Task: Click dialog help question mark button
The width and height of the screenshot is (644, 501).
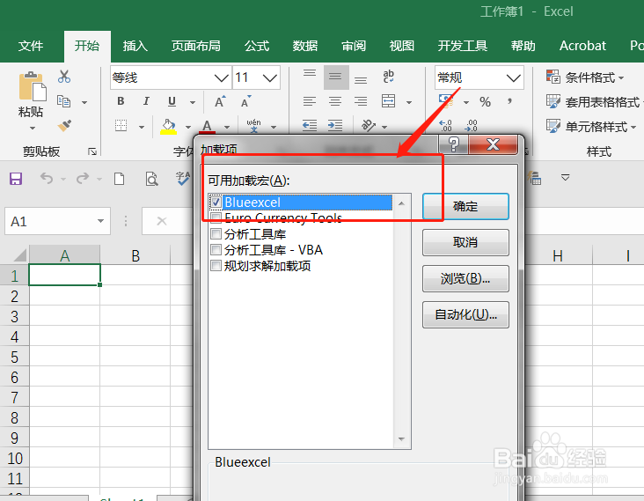Action: click(453, 144)
